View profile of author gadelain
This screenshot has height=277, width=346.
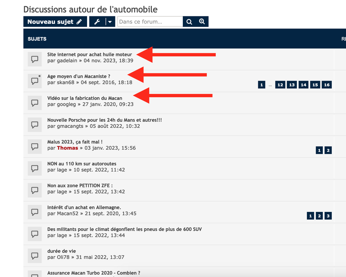[67, 61]
